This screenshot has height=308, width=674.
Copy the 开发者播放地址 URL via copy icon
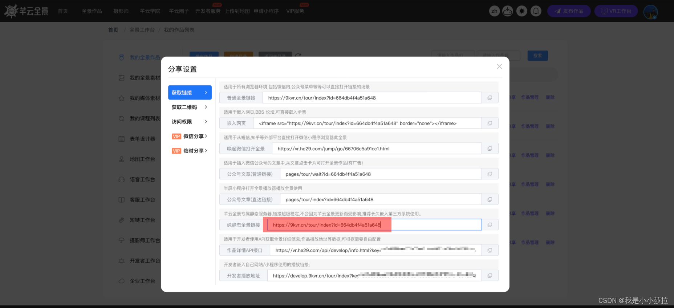coord(490,276)
